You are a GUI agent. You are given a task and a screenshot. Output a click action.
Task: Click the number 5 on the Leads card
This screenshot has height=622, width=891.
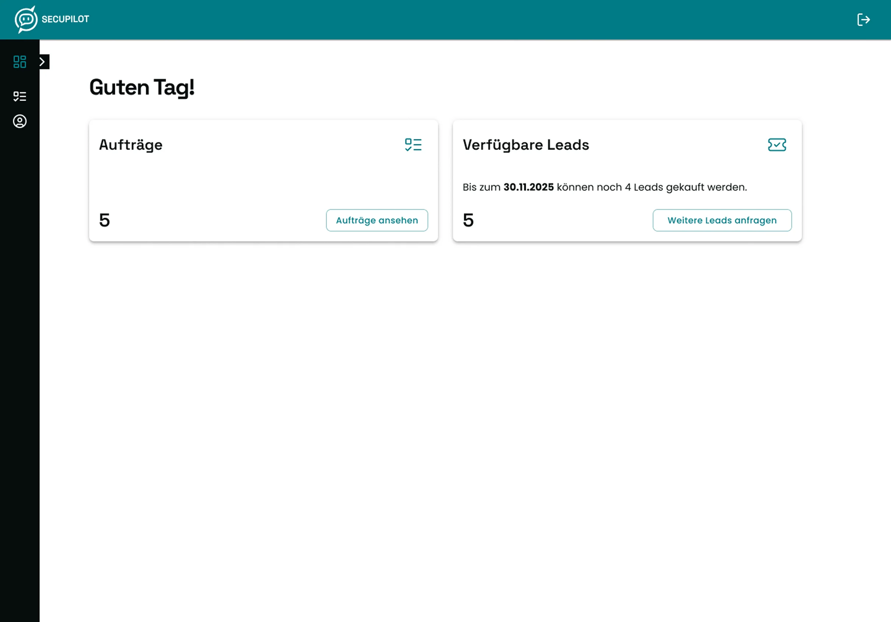click(x=468, y=220)
